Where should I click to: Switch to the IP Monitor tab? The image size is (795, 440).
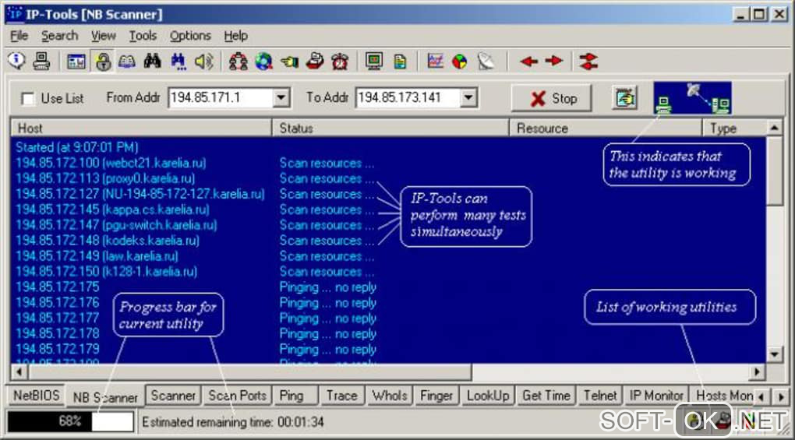(x=656, y=396)
